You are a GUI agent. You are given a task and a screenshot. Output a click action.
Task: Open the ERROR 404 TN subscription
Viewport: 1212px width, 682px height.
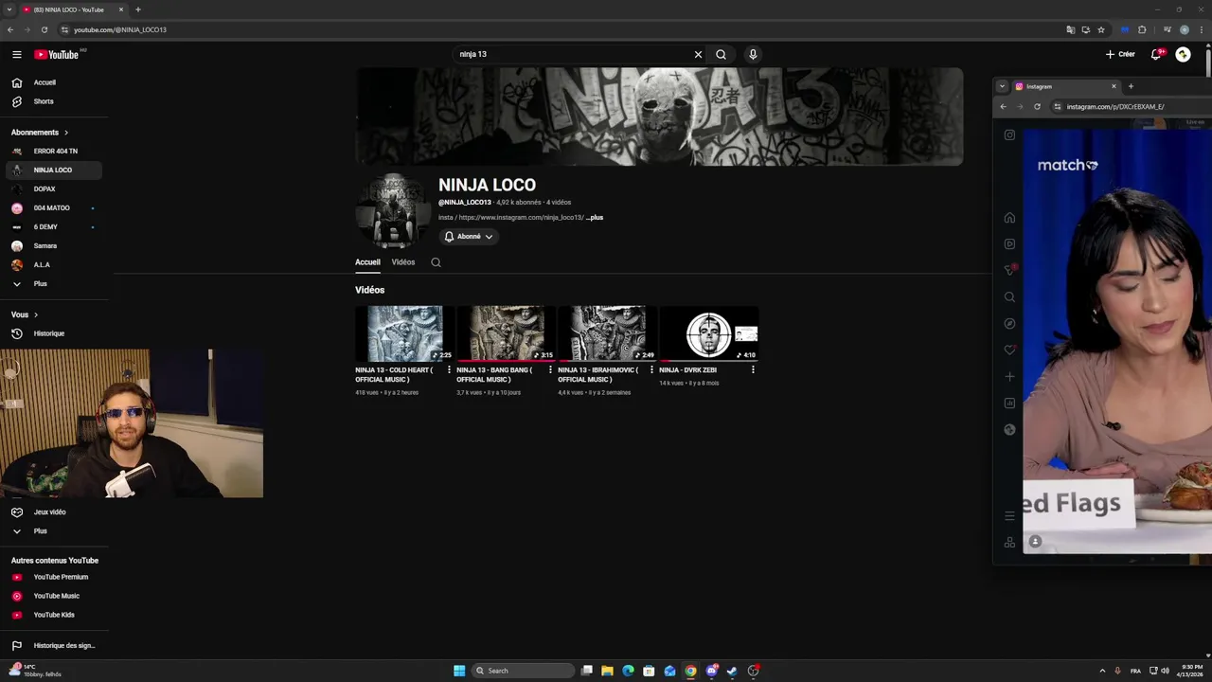point(53,152)
